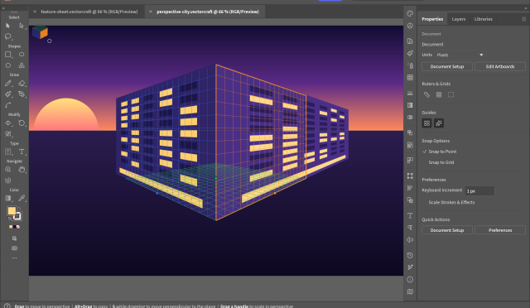Select the Eraser tool
The height and width of the screenshot is (308, 530).
pos(22,84)
